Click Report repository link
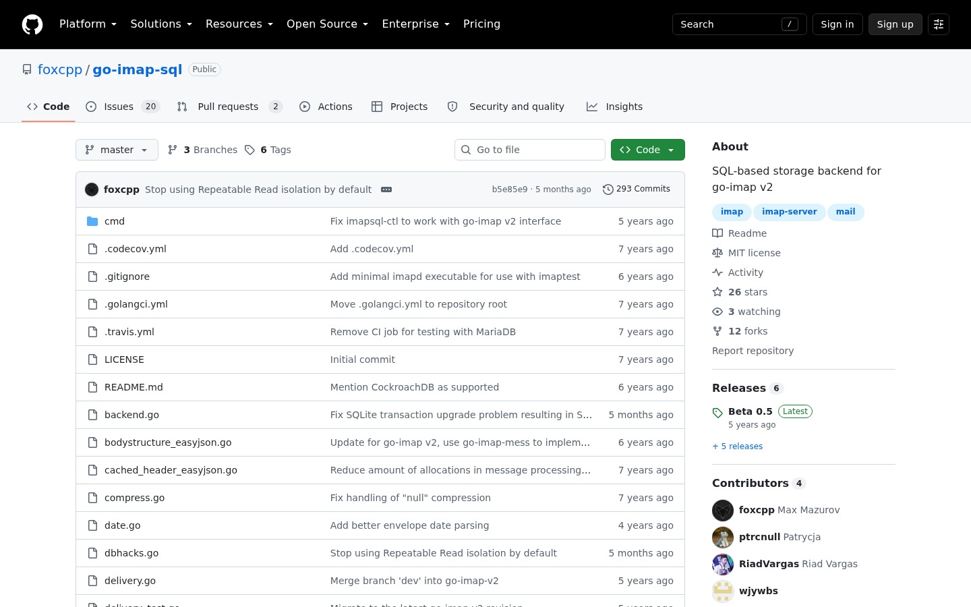Image resolution: width=971 pixels, height=607 pixels. click(x=753, y=351)
